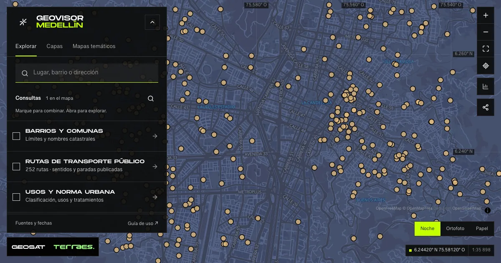Open Usos y Norma Urbana with its arrow
Viewport: 501px width, 263px height.
click(155, 197)
